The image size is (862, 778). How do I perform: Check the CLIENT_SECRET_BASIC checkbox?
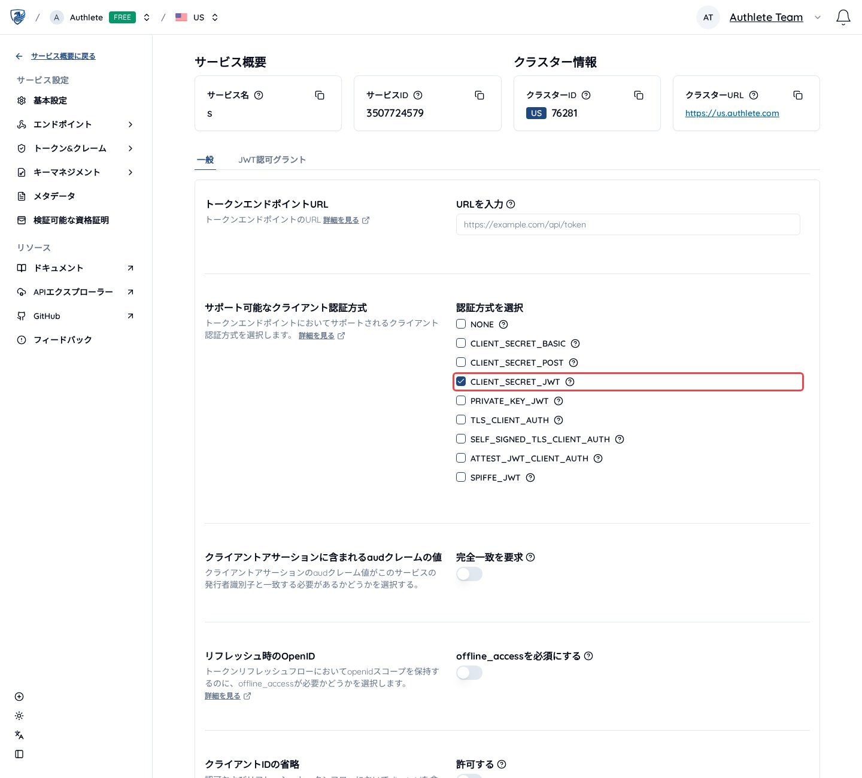pyautogui.click(x=461, y=343)
